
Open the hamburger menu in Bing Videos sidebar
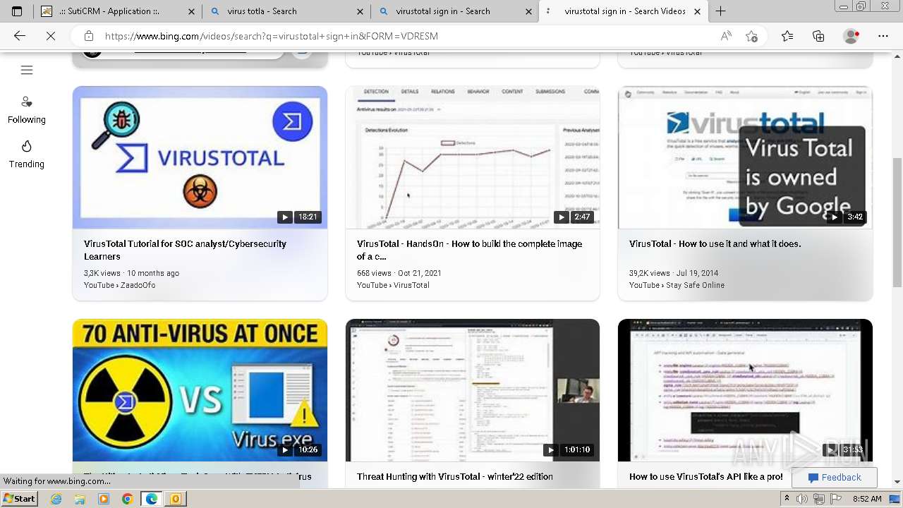pyautogui.click(x=27, y=70)
